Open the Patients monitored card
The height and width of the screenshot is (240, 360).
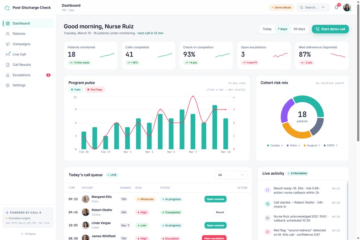[x=91, y=55]
